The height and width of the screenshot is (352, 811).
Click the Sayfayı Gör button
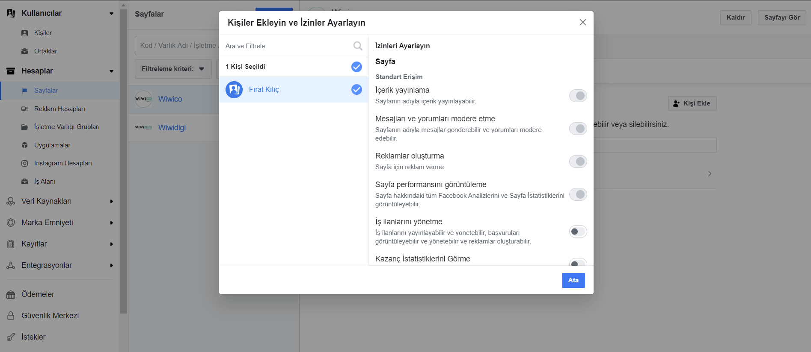click(x=782, y=18)
